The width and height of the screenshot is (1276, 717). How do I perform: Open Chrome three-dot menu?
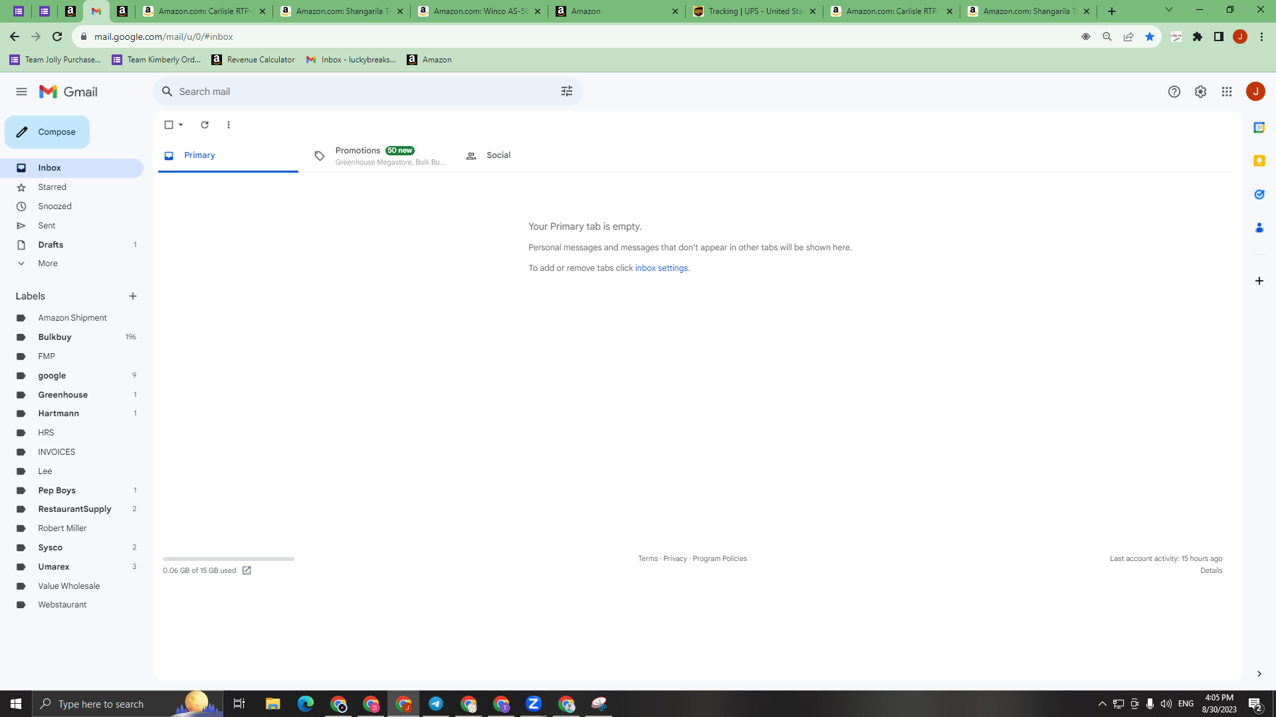(x=1261, y=37)
